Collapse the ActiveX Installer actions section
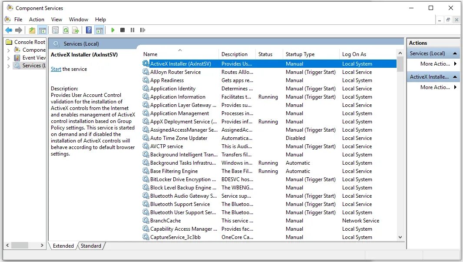 [455, 77]
